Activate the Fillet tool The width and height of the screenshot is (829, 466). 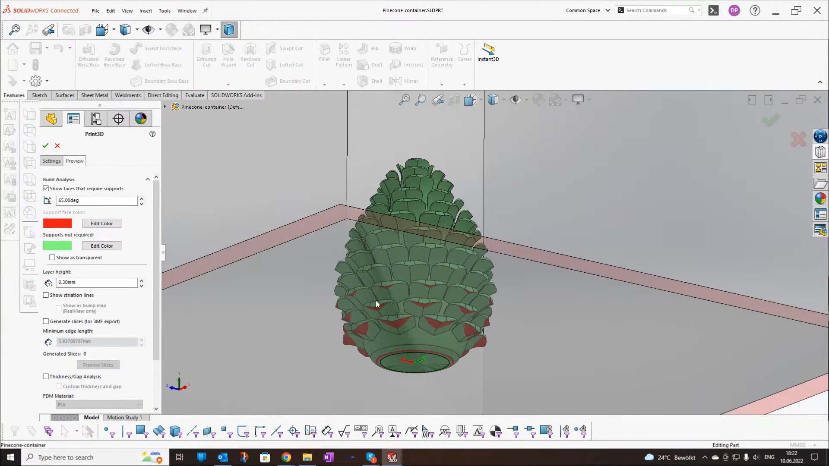tap(324, 54)
